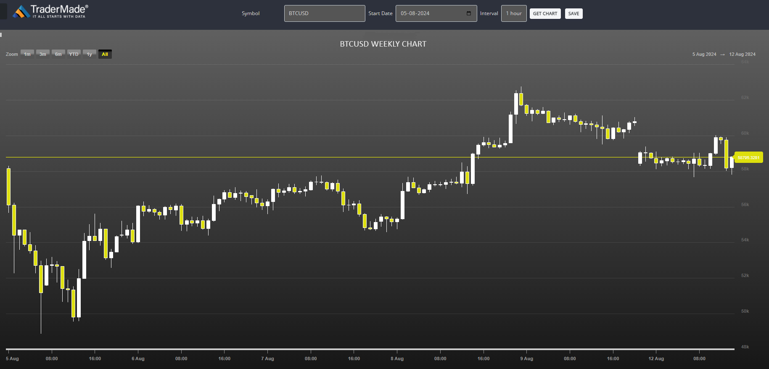Set zoom range to 3m
The height and width of the screenshot is (369, 769).
point(43,54)
